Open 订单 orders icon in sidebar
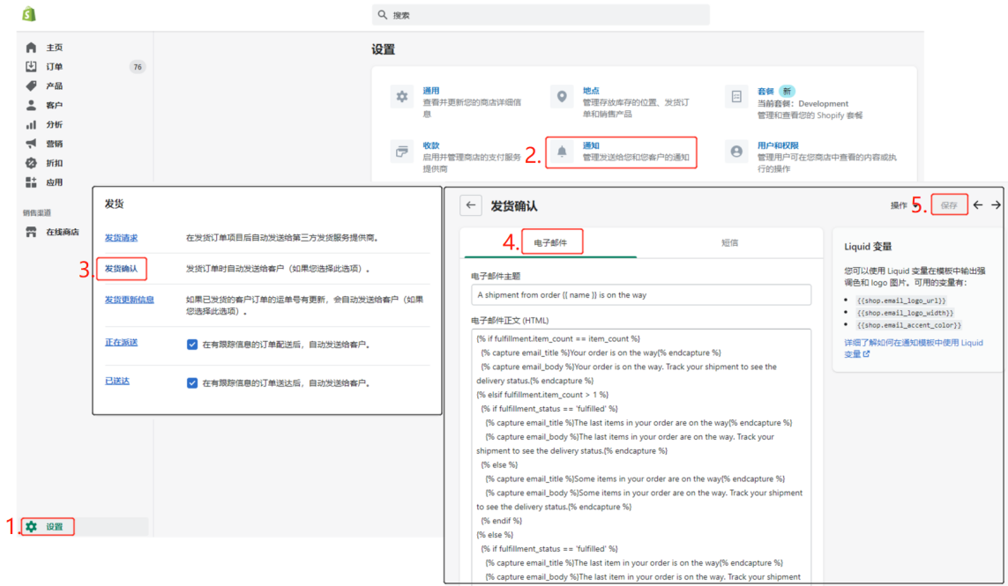This screenshot has width=1008, height=586. point(31,66)
